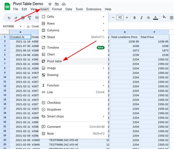Image resolution: width=174 pixels, height=149 pixels.
Task: Open the Format menu
Action: click(x=57, y=9)
